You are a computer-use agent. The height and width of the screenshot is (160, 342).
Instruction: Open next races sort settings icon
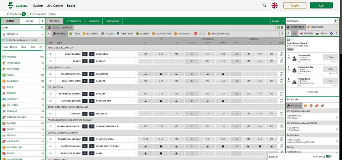(x=336, y=21)
